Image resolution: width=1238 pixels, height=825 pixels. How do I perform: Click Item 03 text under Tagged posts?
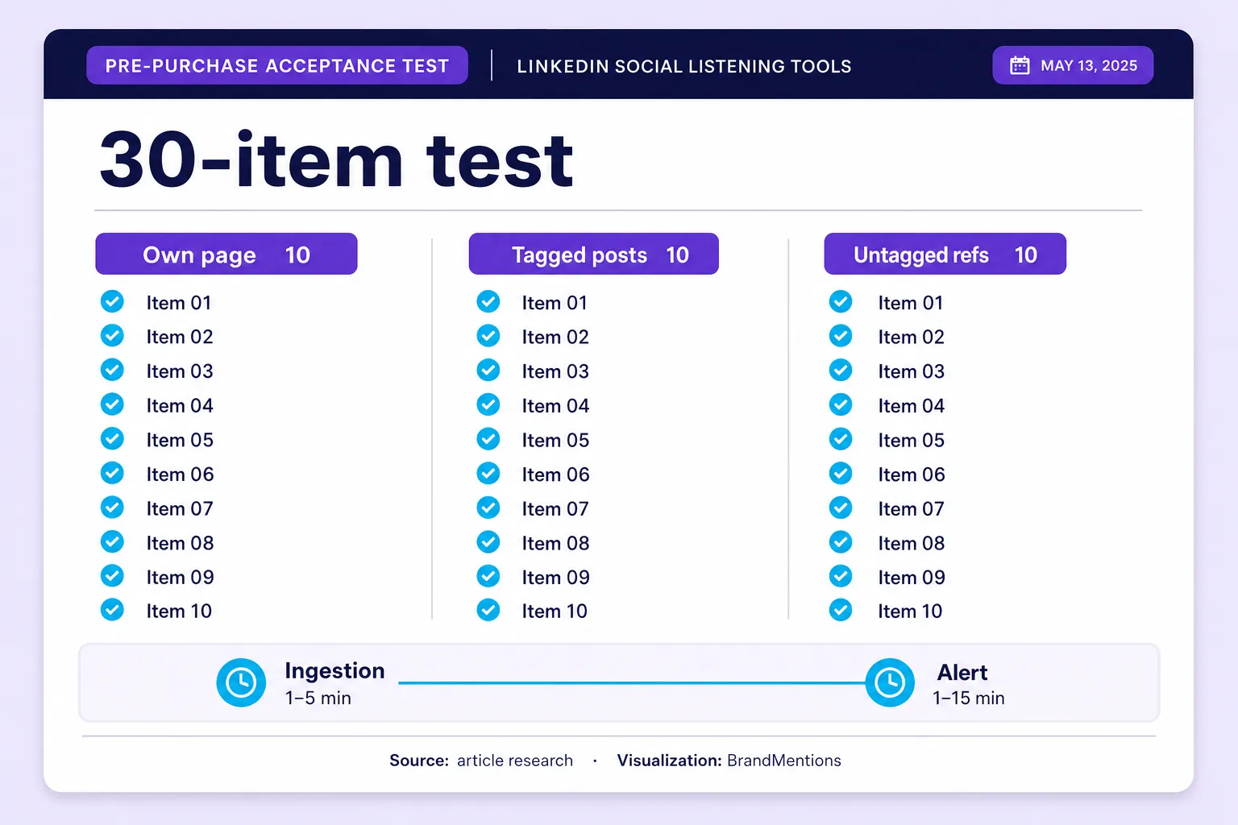555,371
